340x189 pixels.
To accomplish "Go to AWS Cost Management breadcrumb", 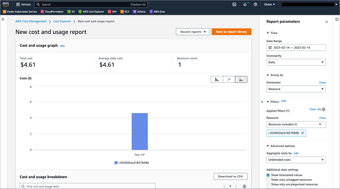I will click(x=31, y=21).
